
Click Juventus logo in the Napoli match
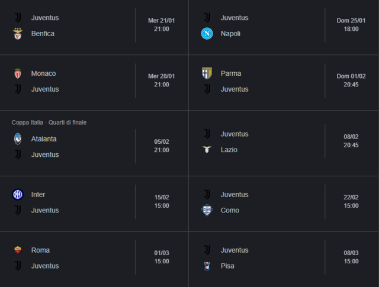(x=207, y=18)
